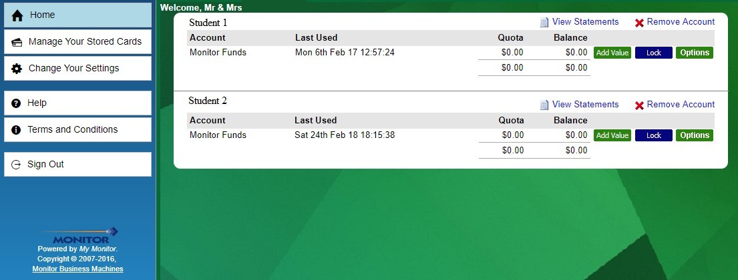
Task: Click the red X icon for Student 1
Action: point(639,23)
